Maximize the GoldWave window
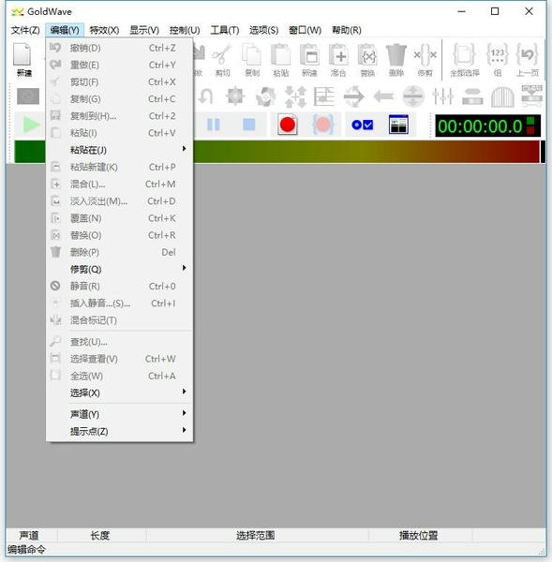 (495, 11)
